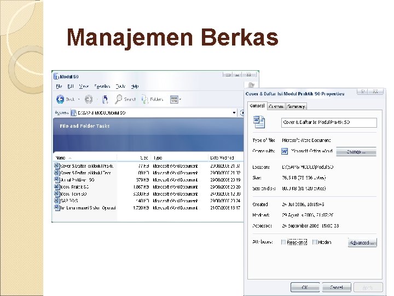This screenshot has height=296, width=394.
Task: Click the Views icon in toolbar
Action: point(174,99)
